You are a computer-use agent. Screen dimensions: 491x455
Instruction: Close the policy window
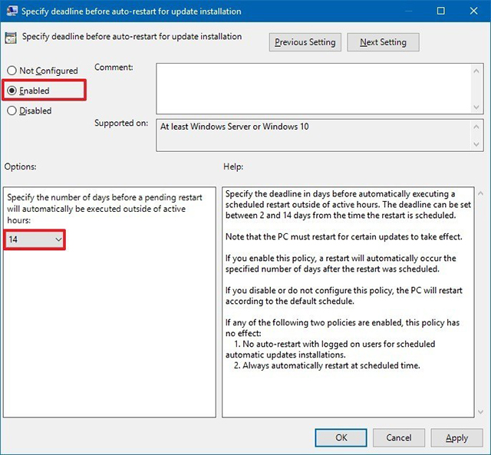[x=474, y=11]
